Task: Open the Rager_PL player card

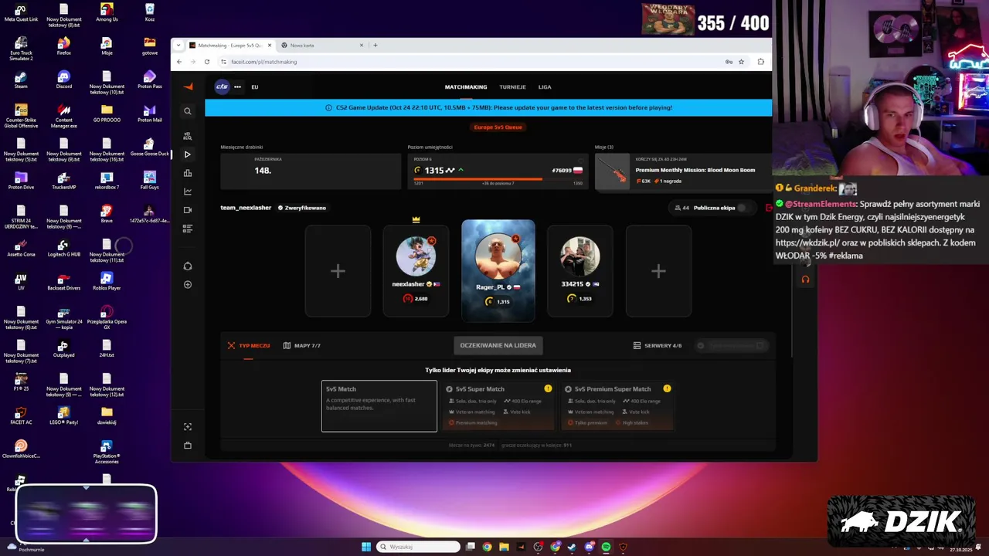Action: 498,270
